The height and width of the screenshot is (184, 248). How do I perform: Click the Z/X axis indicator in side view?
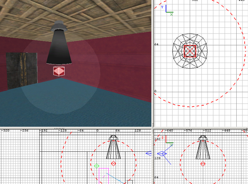point(168,141)
